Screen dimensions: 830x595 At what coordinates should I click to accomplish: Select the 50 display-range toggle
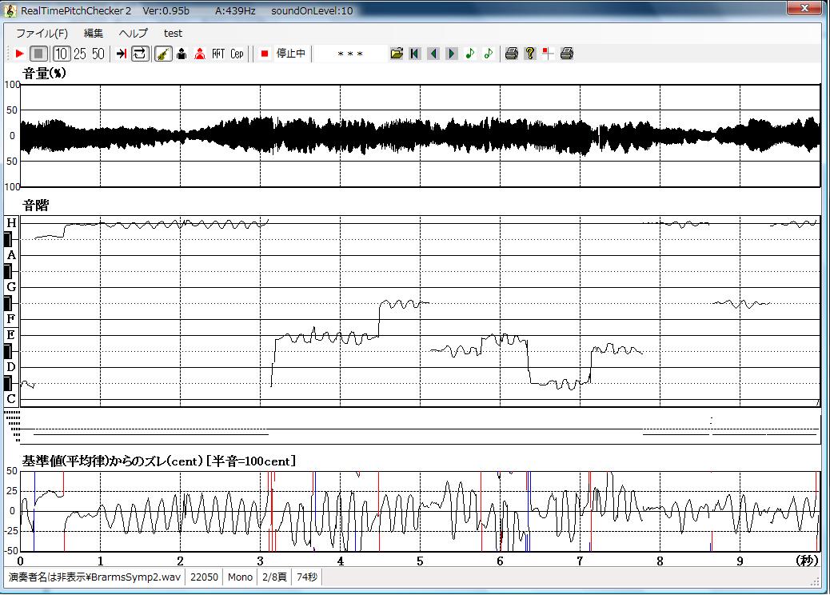98,54
